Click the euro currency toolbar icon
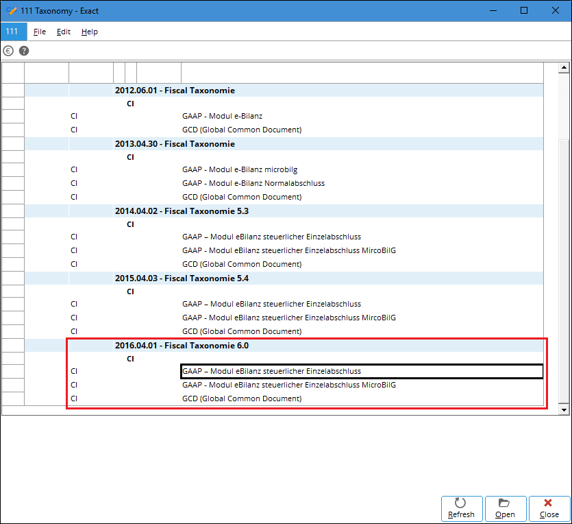Image resolution: width=572 pixels, height=524 pixels. point(8,51)
